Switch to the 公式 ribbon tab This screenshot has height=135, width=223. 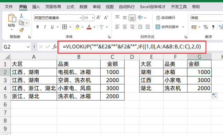click(70, 7)
